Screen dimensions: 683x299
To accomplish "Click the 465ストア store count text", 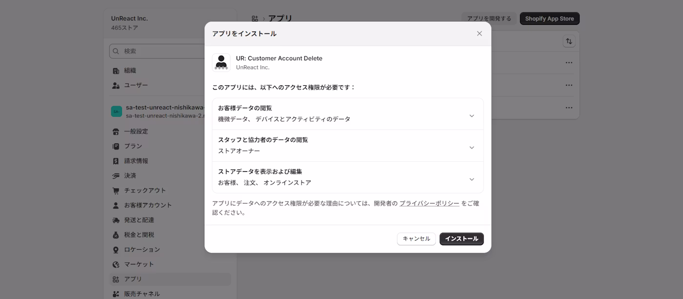I will 124,28.
